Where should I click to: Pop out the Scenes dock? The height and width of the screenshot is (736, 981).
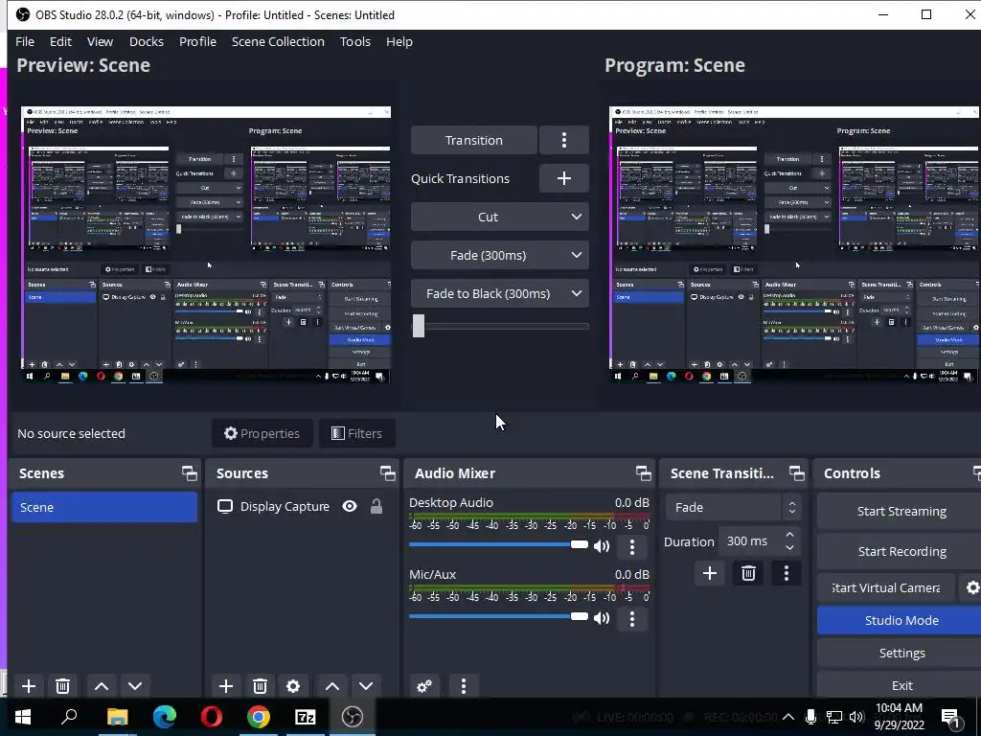[189, 473]
